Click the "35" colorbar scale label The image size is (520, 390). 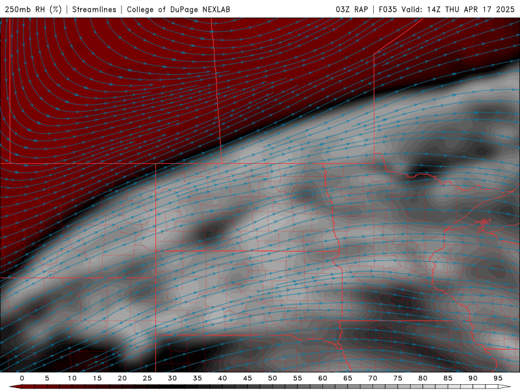click(198, 378)
